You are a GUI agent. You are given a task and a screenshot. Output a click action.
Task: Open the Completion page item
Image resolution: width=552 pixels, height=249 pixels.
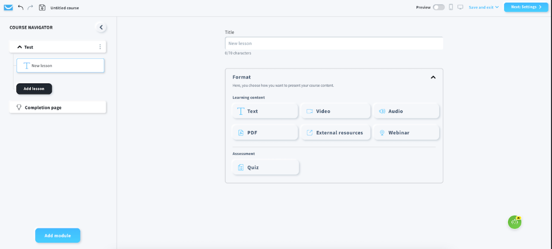click(58, 107)
